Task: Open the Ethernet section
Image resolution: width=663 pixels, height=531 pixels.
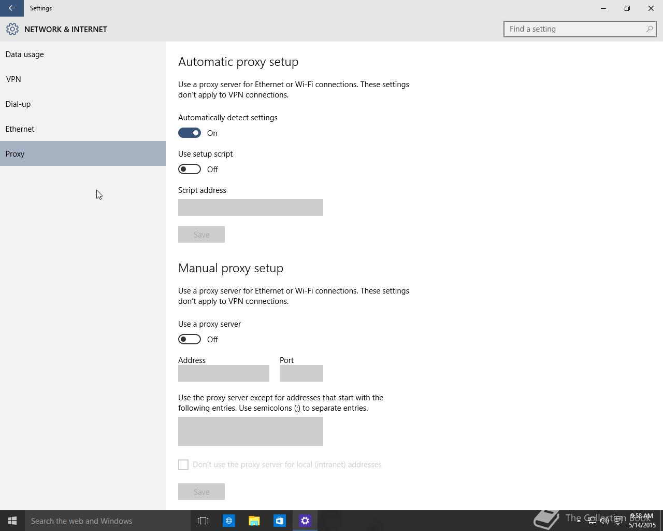Action: [83, 129]
